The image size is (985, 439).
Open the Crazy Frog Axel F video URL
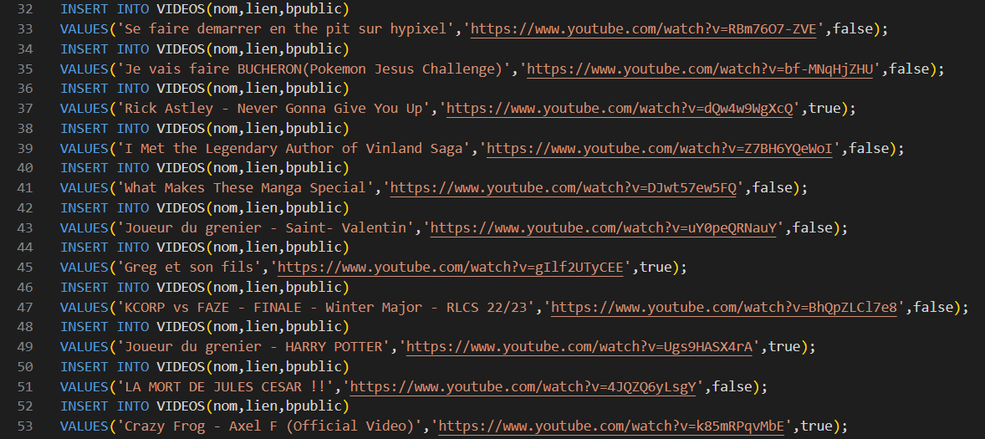coord(613,426)
